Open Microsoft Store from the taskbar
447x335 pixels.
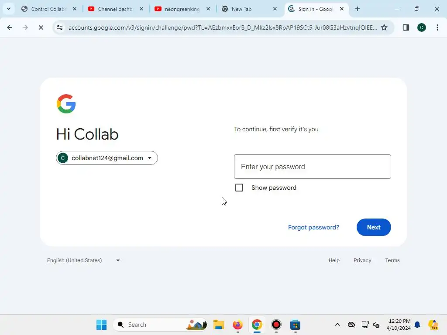296,325
